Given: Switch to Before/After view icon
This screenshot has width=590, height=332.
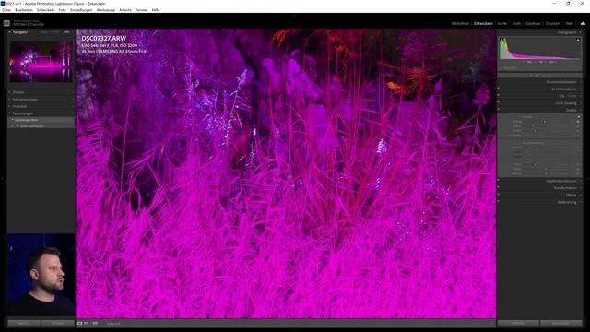Looking at the screenshot, I should click(95, 323).
